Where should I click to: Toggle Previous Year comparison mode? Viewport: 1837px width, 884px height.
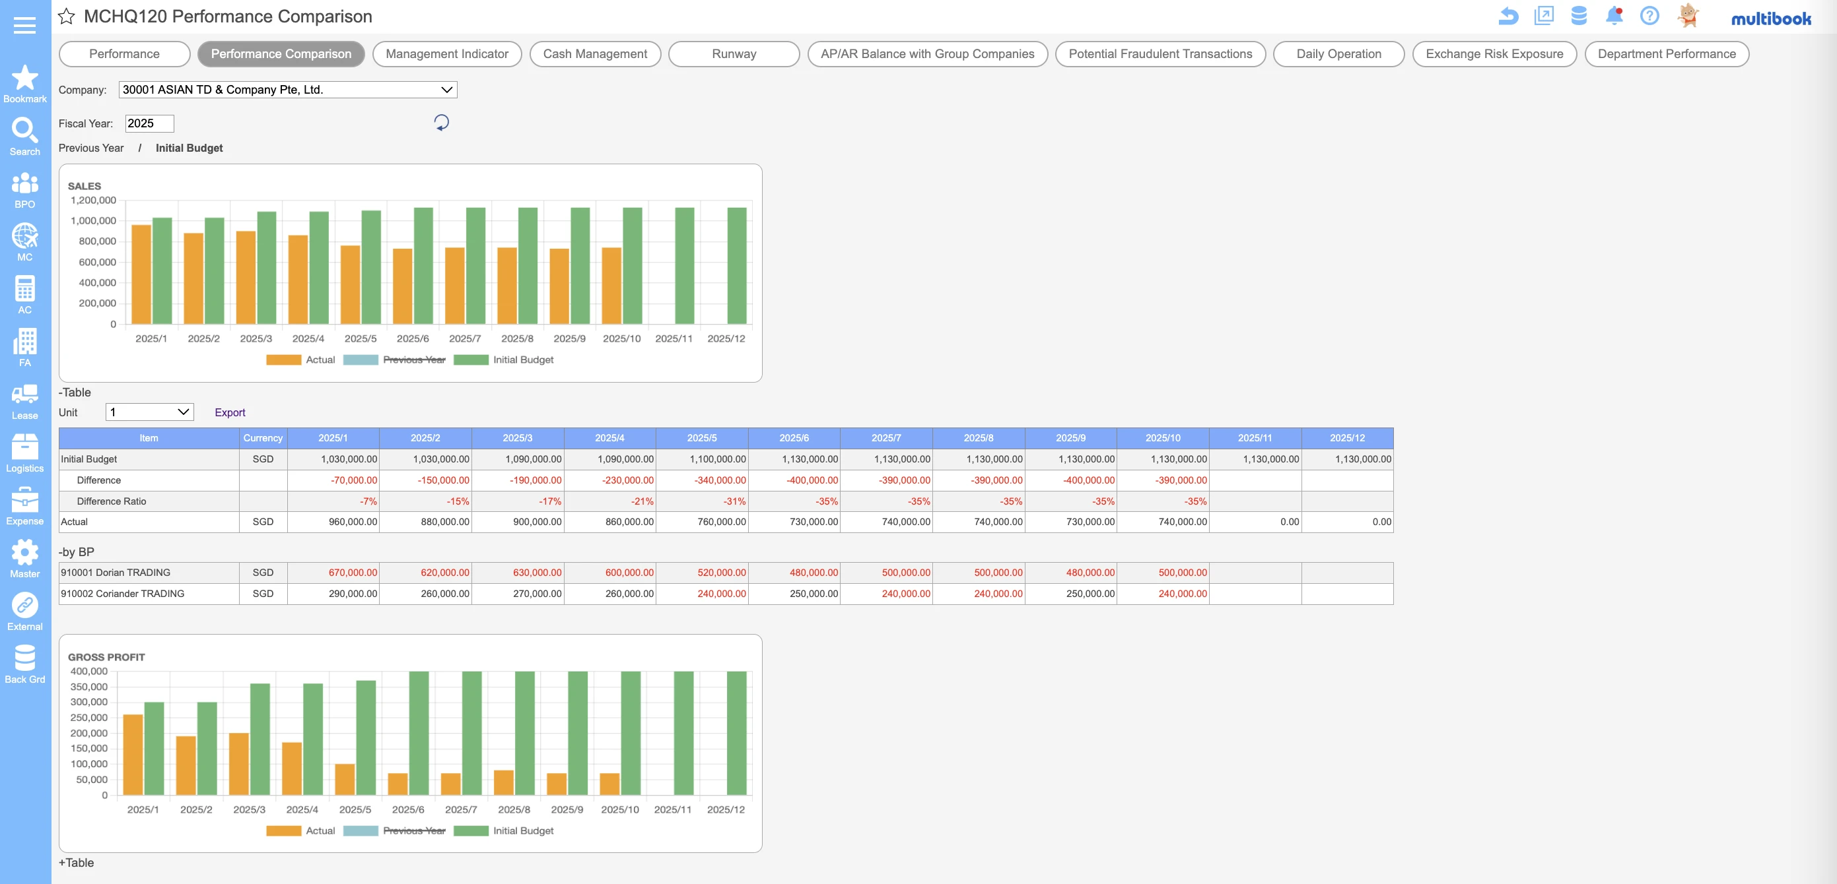90,148
